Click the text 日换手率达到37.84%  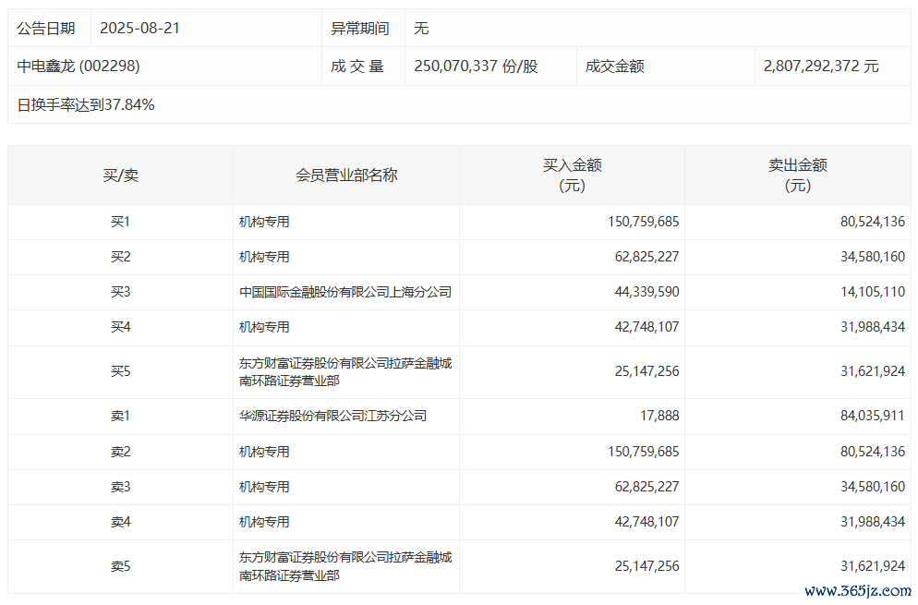(x=86, y=104)
